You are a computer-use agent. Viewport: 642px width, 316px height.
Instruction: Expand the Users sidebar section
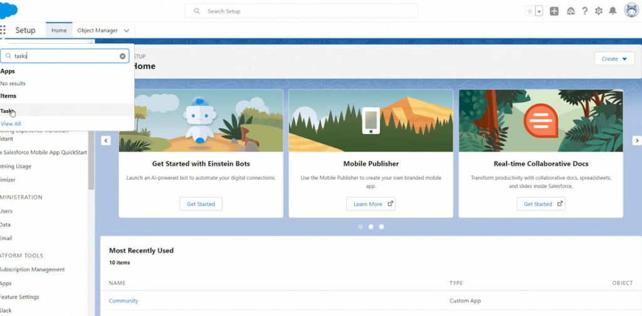(6, 211)
